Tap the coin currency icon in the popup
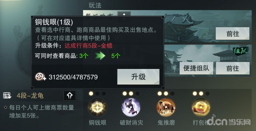This screenshot has width=256, height=131. click(x=40, y=77)
